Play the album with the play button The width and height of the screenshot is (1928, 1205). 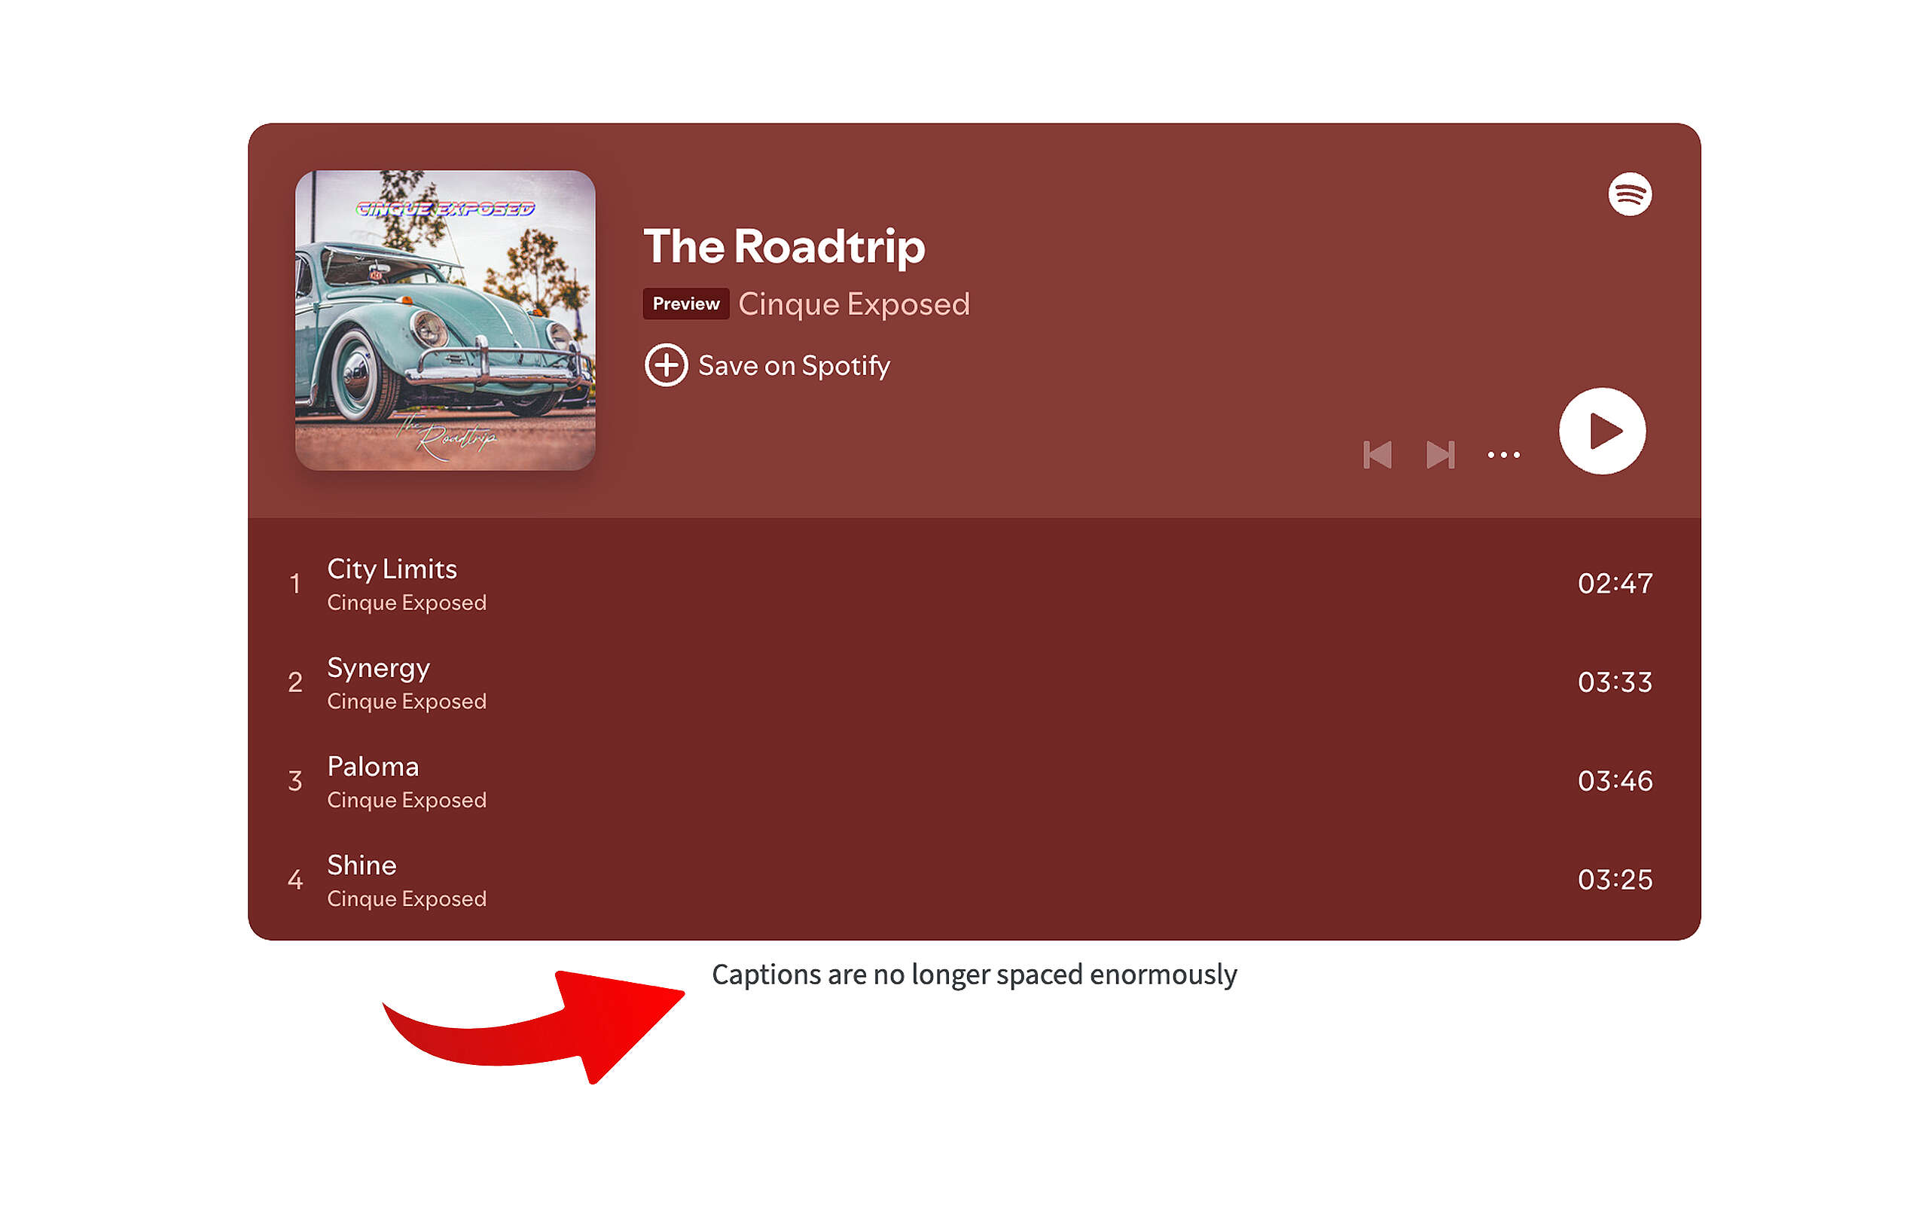(x=1601, y=431)
